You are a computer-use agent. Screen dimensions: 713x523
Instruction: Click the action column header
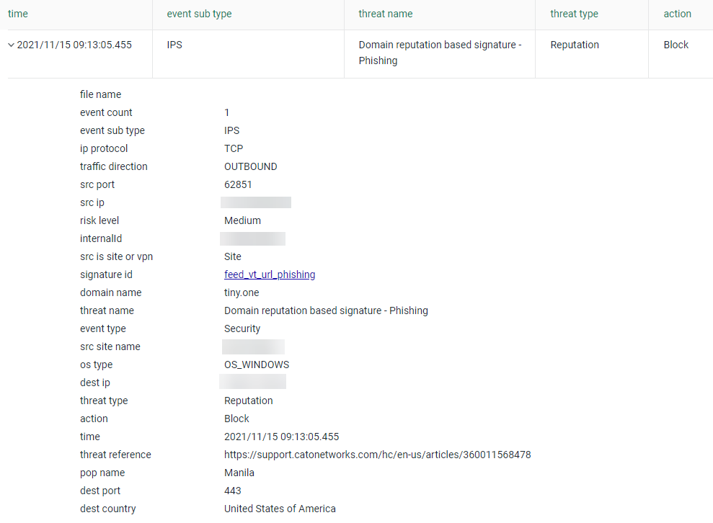[677, 14]
